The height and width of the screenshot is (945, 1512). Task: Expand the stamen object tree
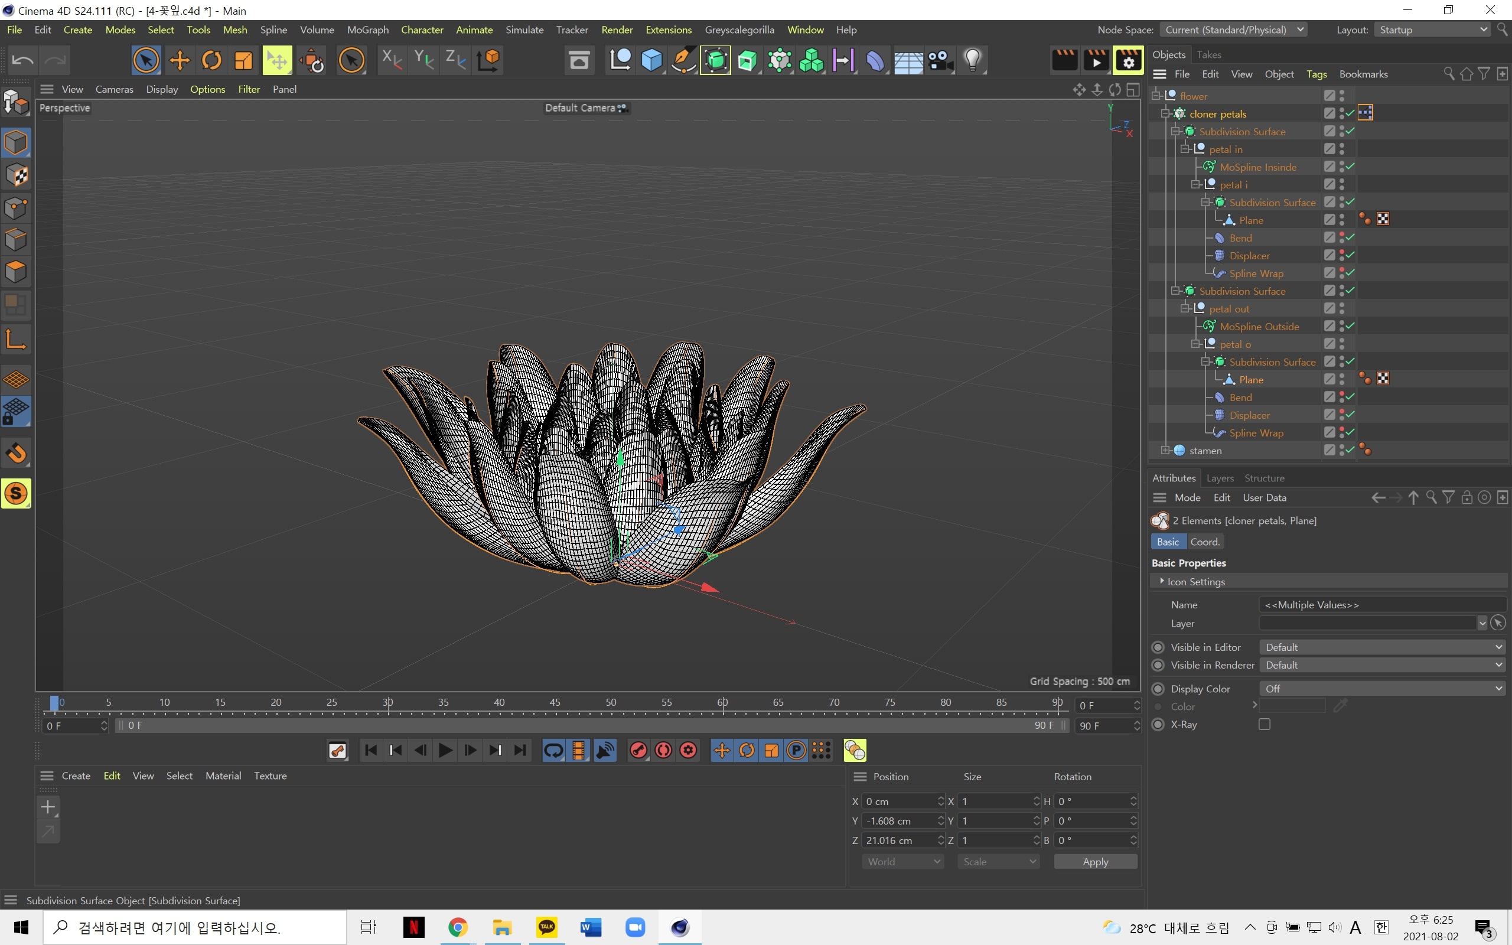click(1166, 450)
